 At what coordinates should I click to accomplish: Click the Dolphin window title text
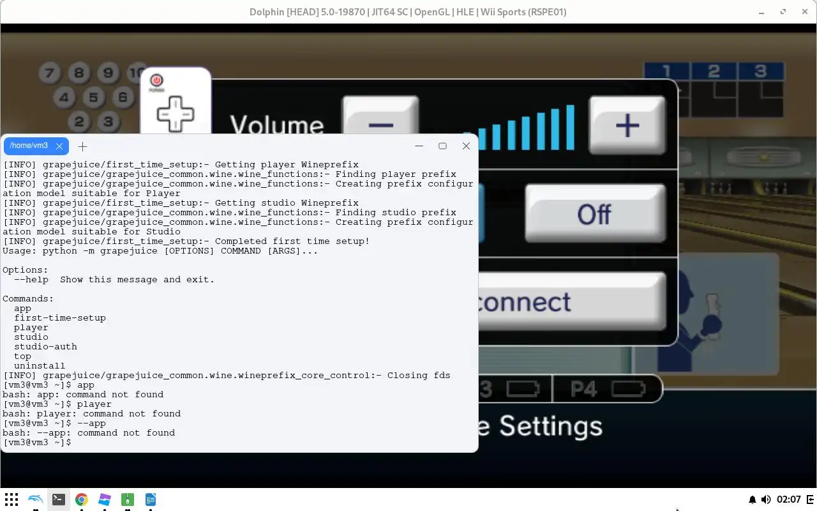(408, 12)
